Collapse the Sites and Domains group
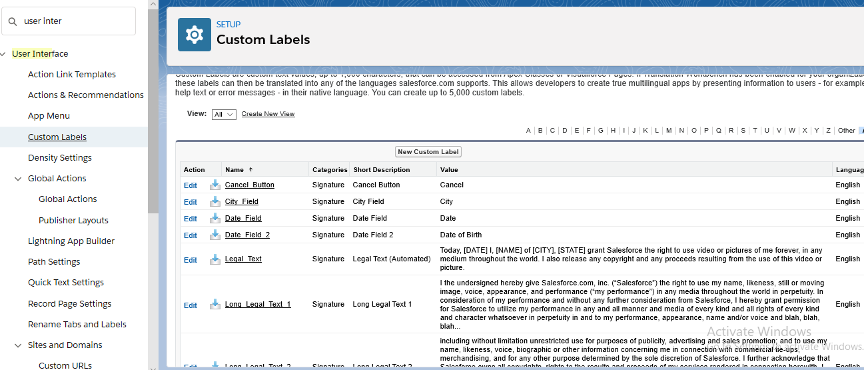The image size is (864, 370). pyautogui.click(x=18, y=345)
